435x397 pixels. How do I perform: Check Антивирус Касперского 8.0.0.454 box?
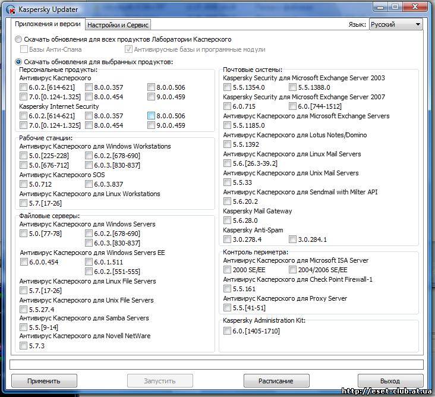coord(89,96)
